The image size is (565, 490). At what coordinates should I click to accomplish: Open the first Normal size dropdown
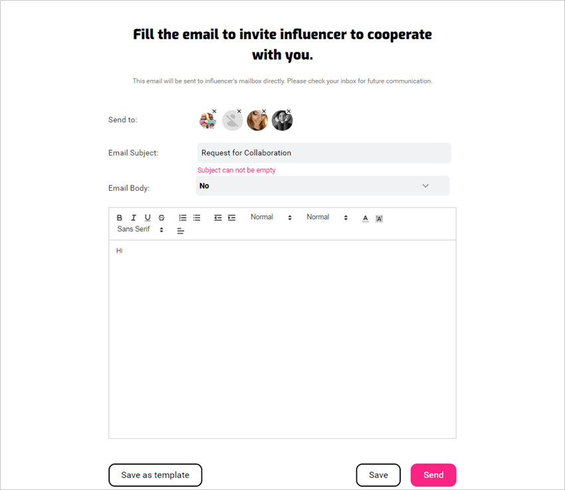tap(271, 217)
